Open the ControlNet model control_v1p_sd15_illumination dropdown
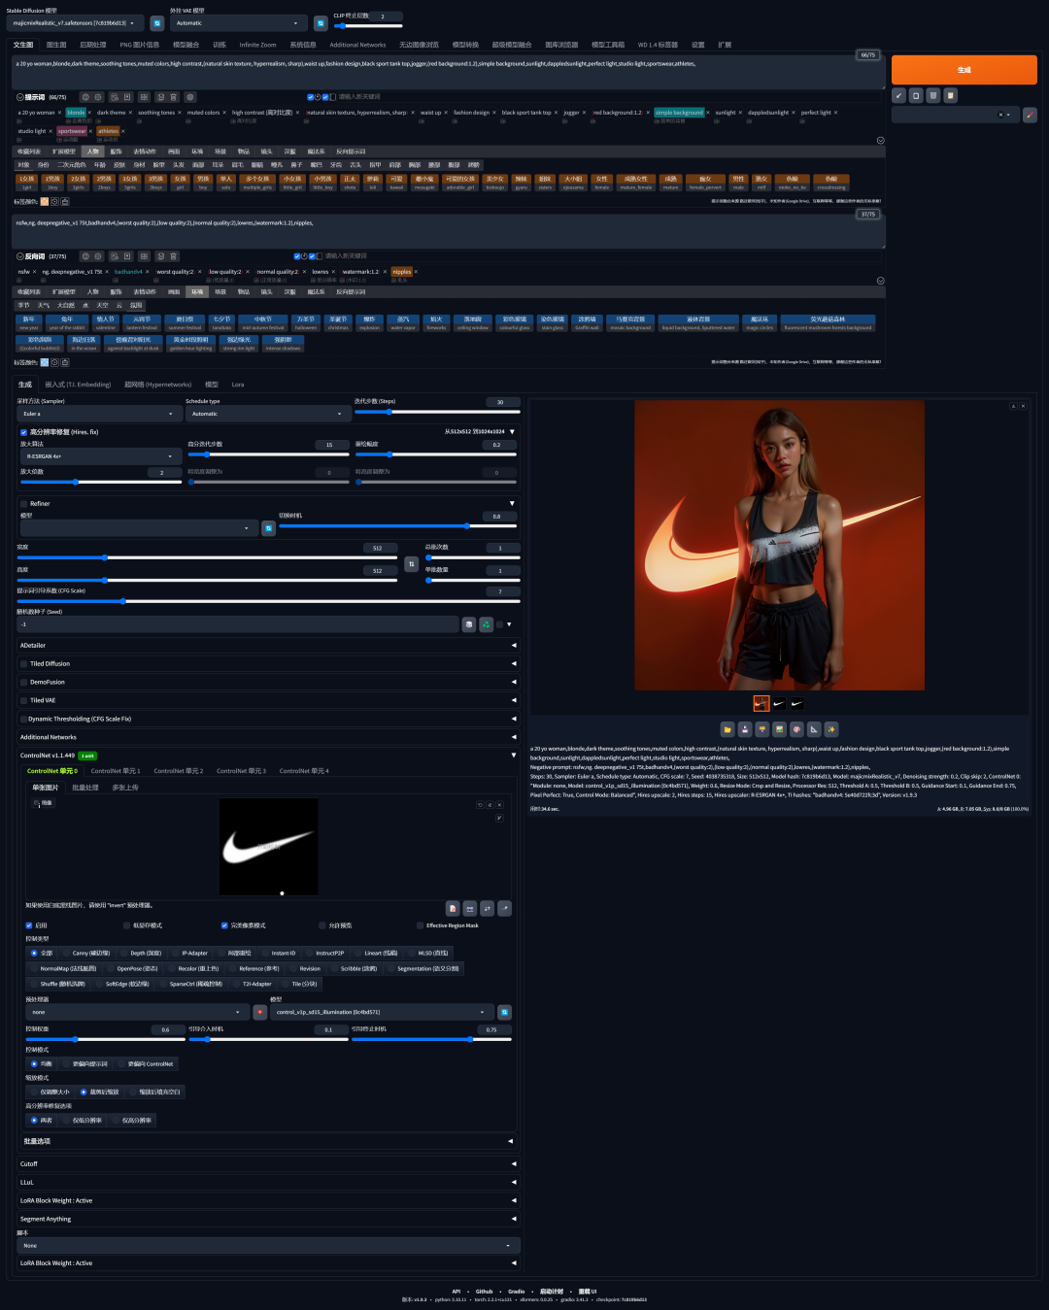Viewport: 1049px width, 1310px height. pos(382,1012)
